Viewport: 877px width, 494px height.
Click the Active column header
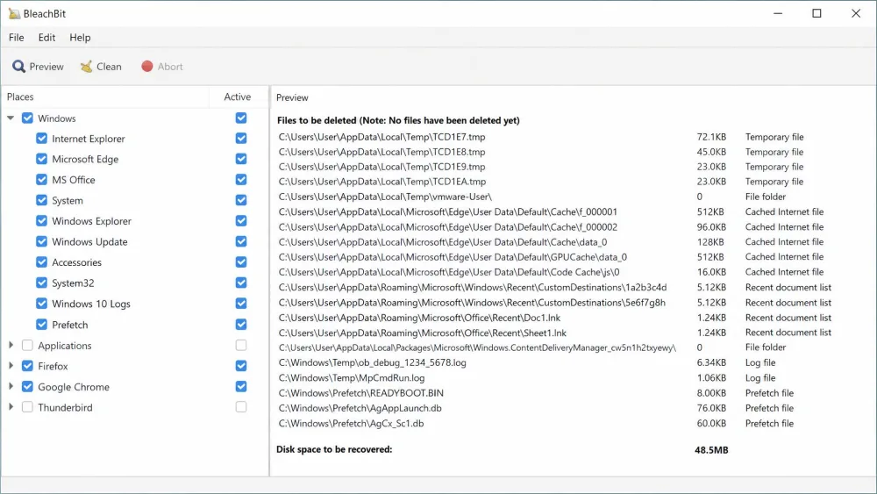tap(238, 97)
